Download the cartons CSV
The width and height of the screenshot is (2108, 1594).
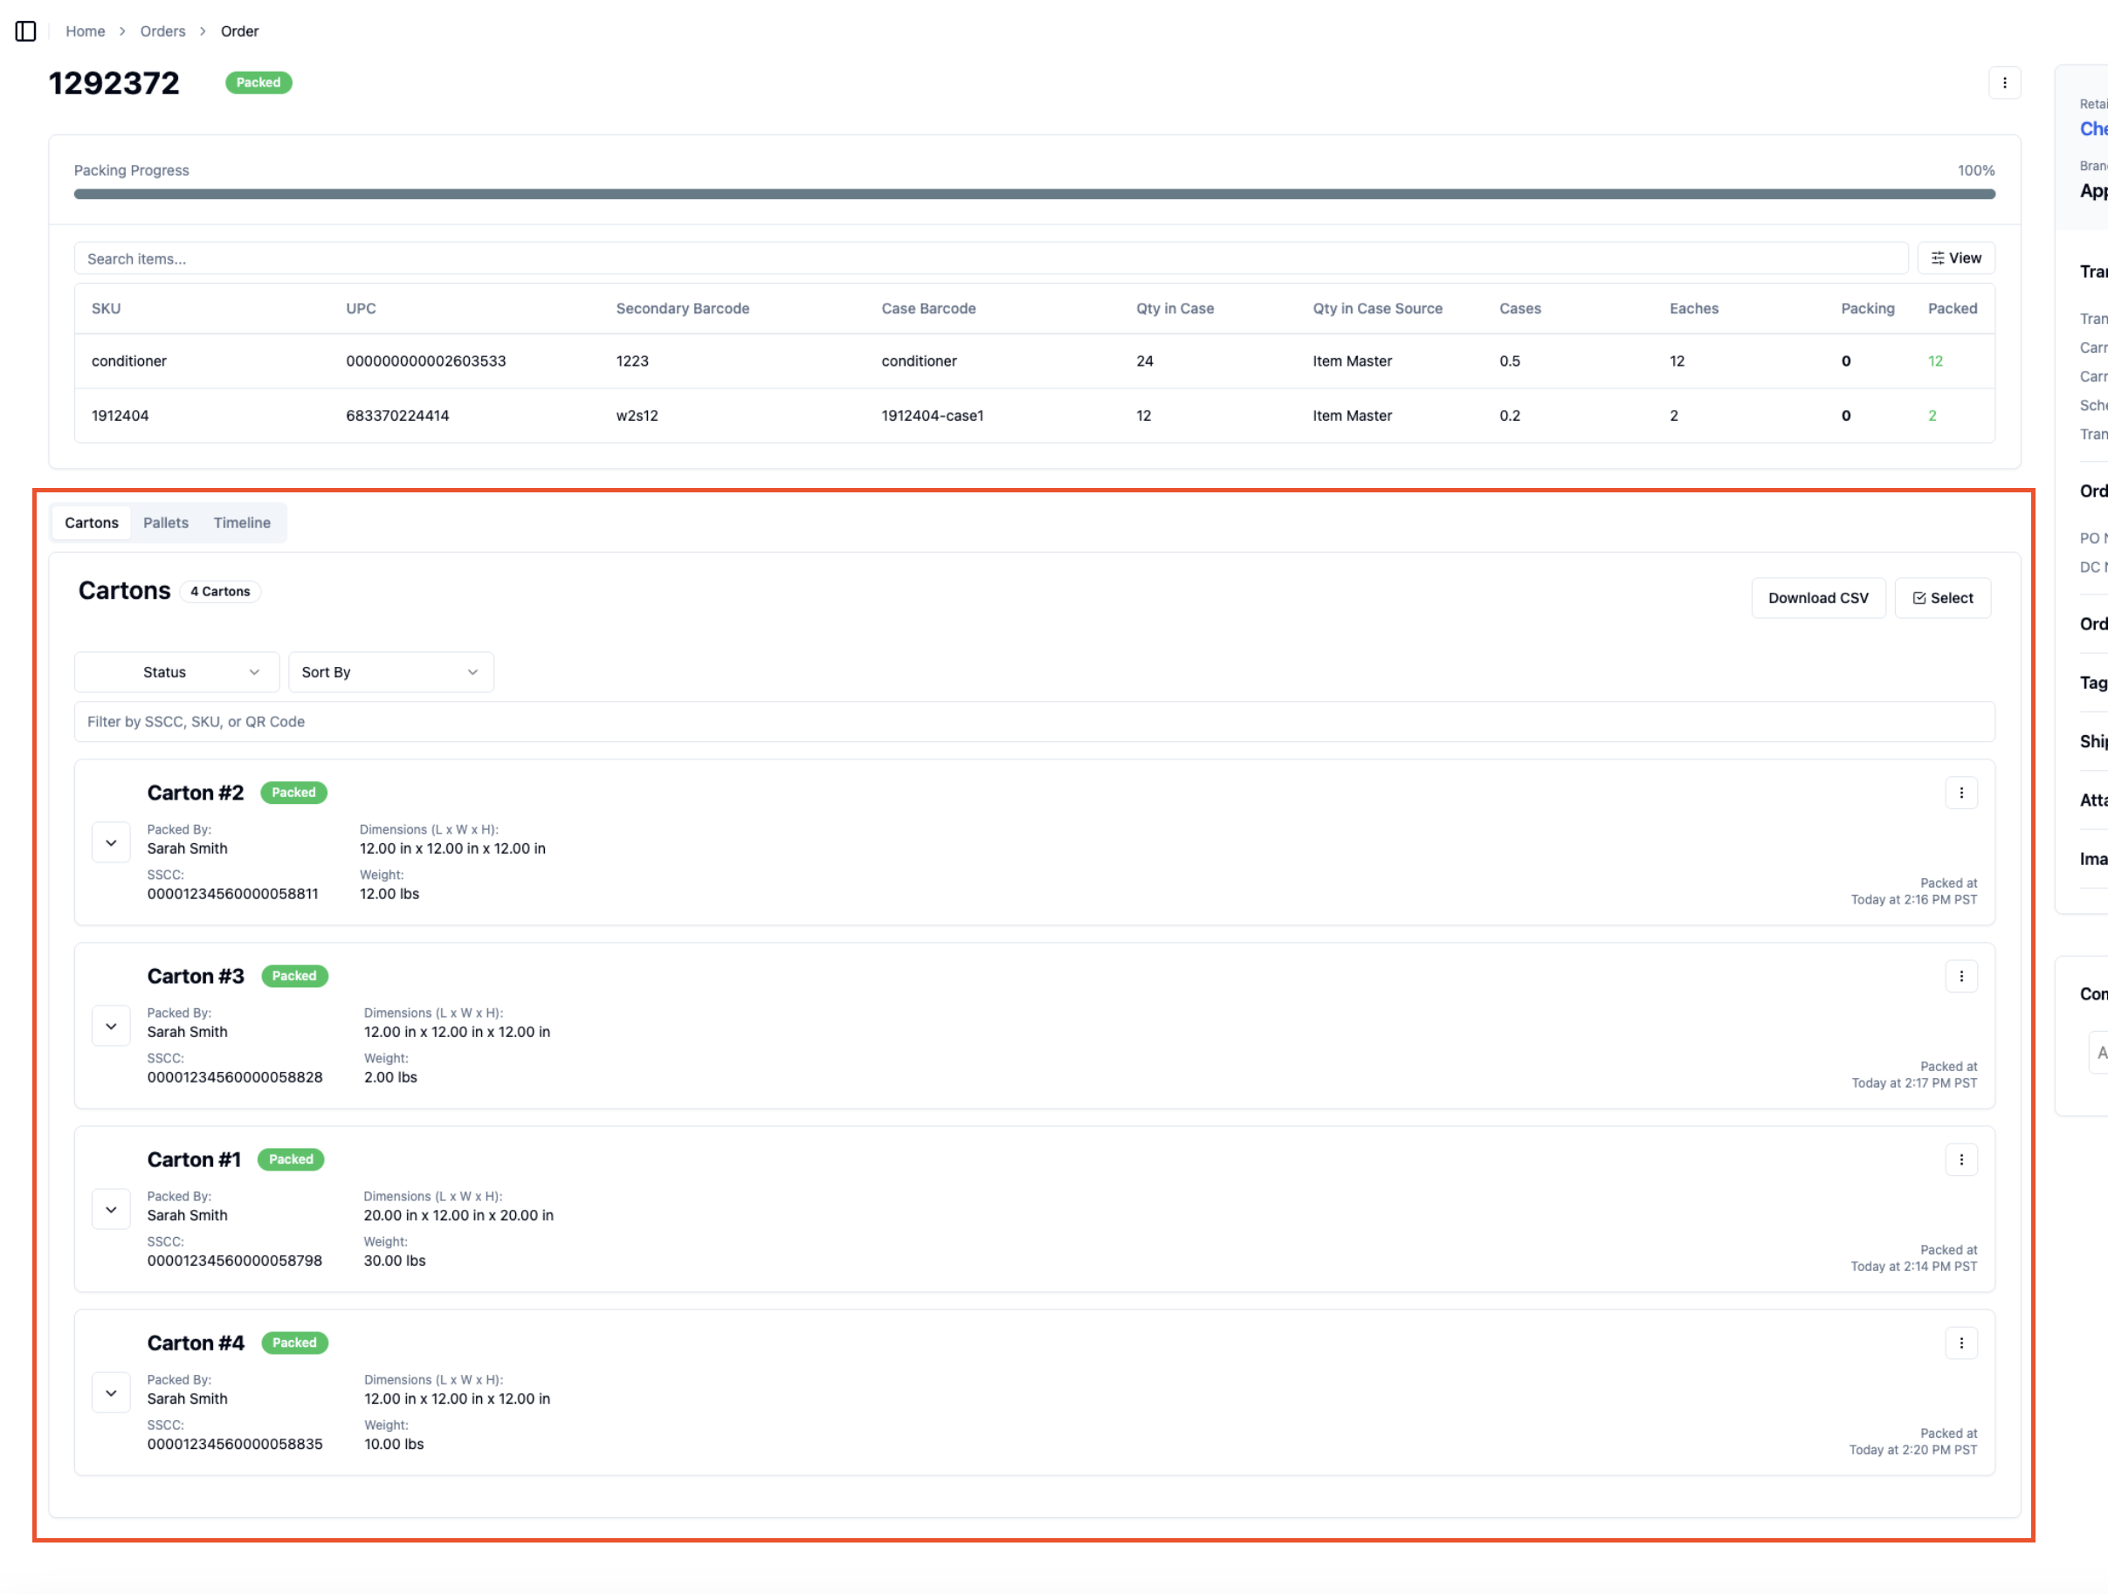point(1817,598)
